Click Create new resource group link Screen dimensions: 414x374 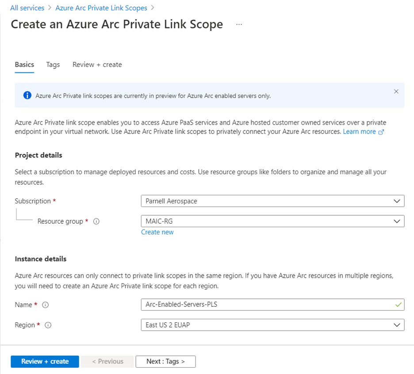coord(157,232)
